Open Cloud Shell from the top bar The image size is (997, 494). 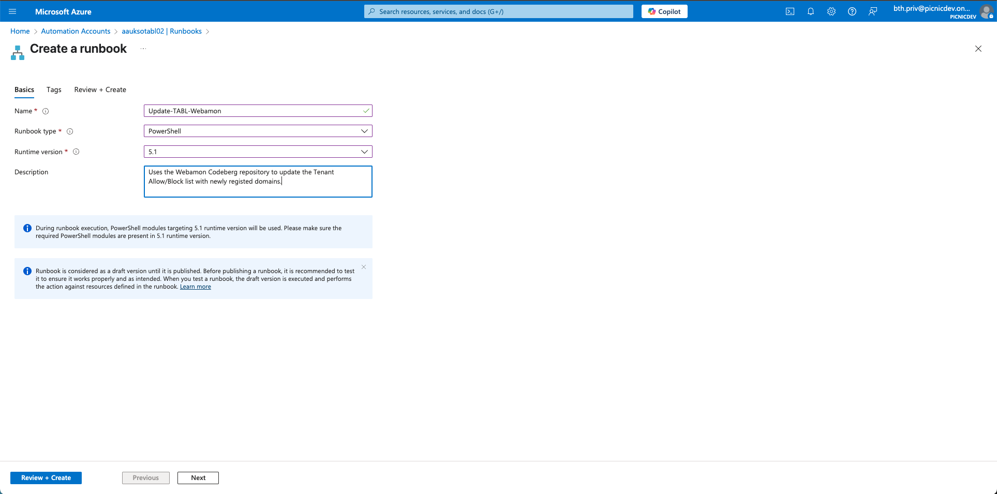[790, 11]
